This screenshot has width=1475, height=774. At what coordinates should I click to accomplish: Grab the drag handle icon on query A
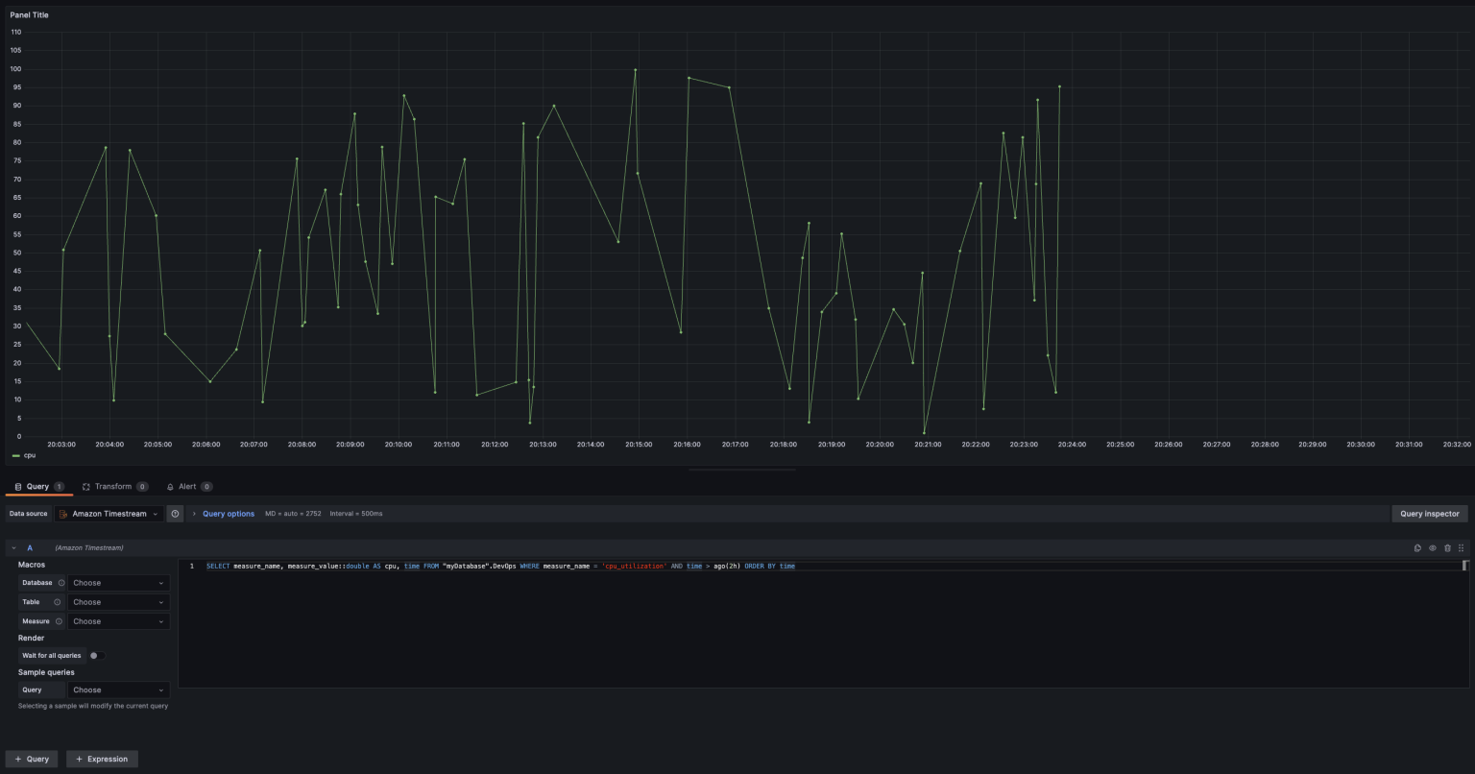1463,547
